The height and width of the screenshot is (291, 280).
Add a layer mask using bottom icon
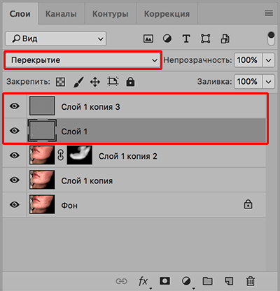[x=164, y=281]
